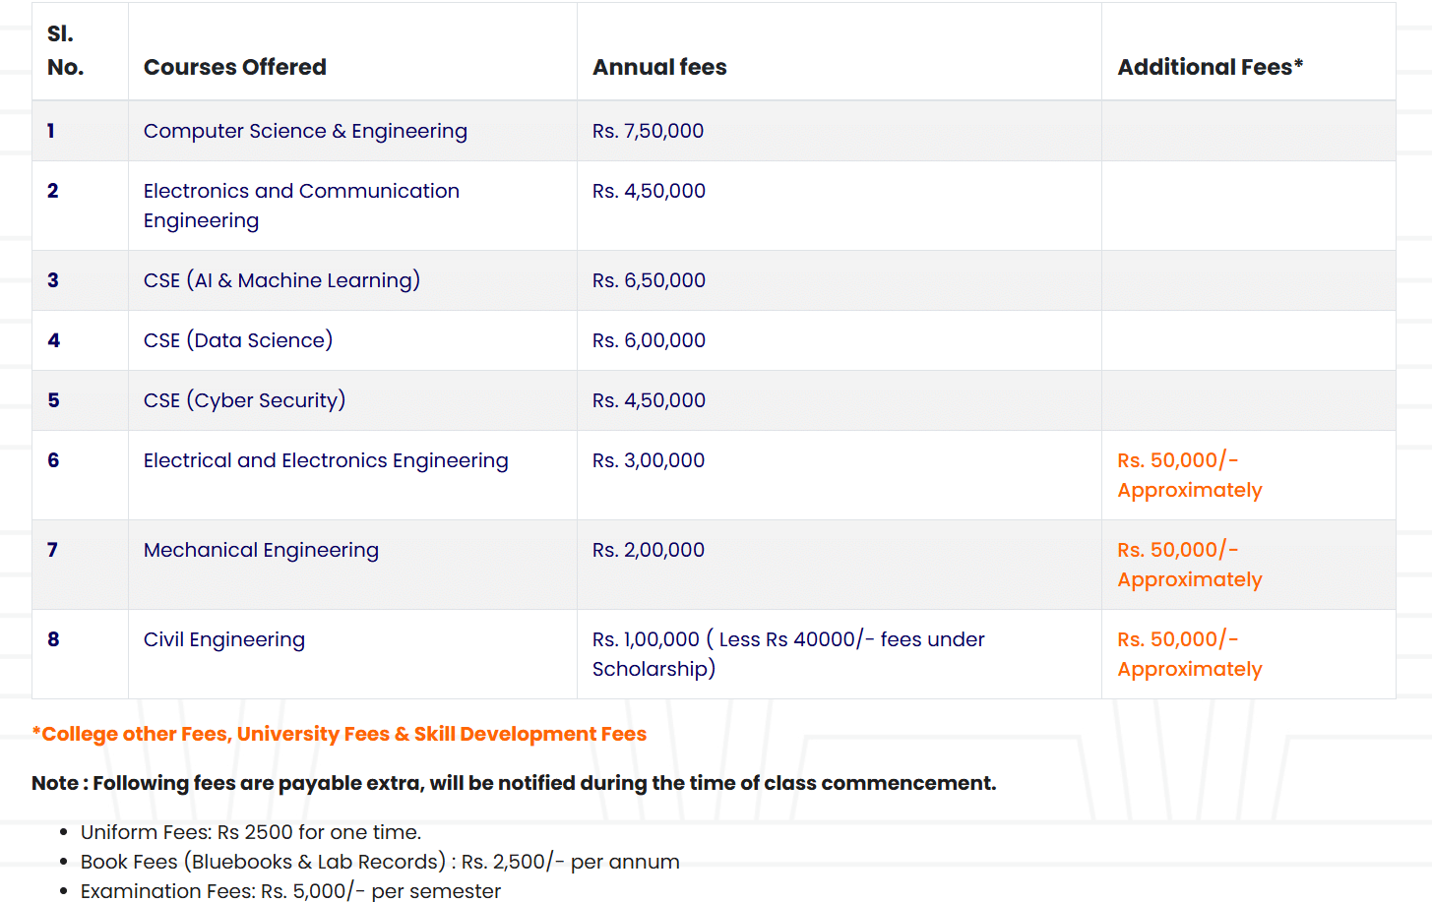The width and height of the screenshot is (1432, 902).
Task: Open CSE (AI & Machine Learning) course
Action: [281, 280]
